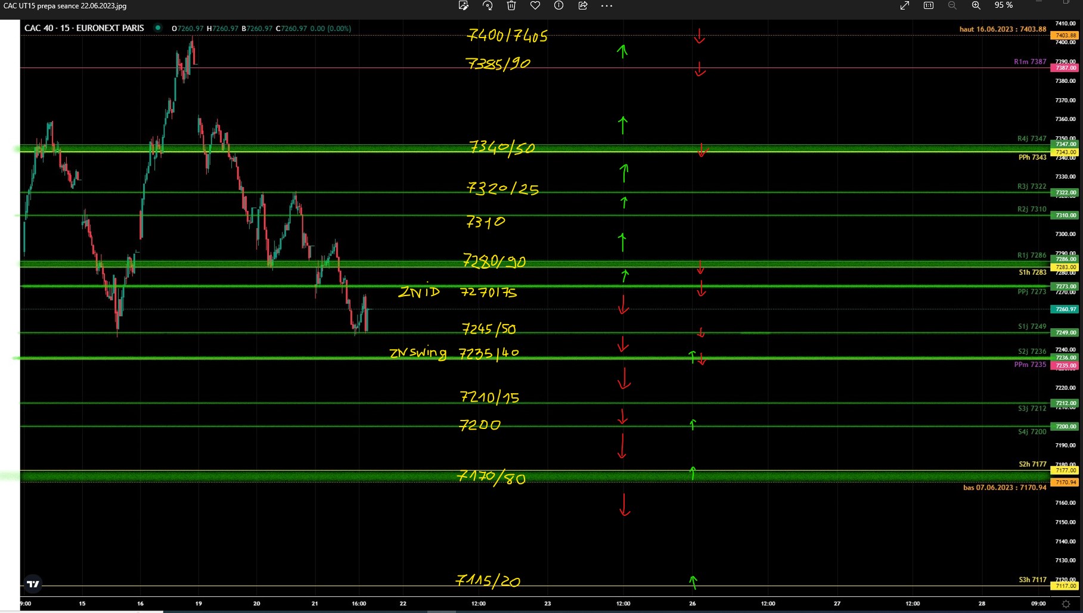Enter full screen with the double-arrow icon
Image resolution: width=1083 pixels, height=613 pixels.
click(x=905, y=5)
